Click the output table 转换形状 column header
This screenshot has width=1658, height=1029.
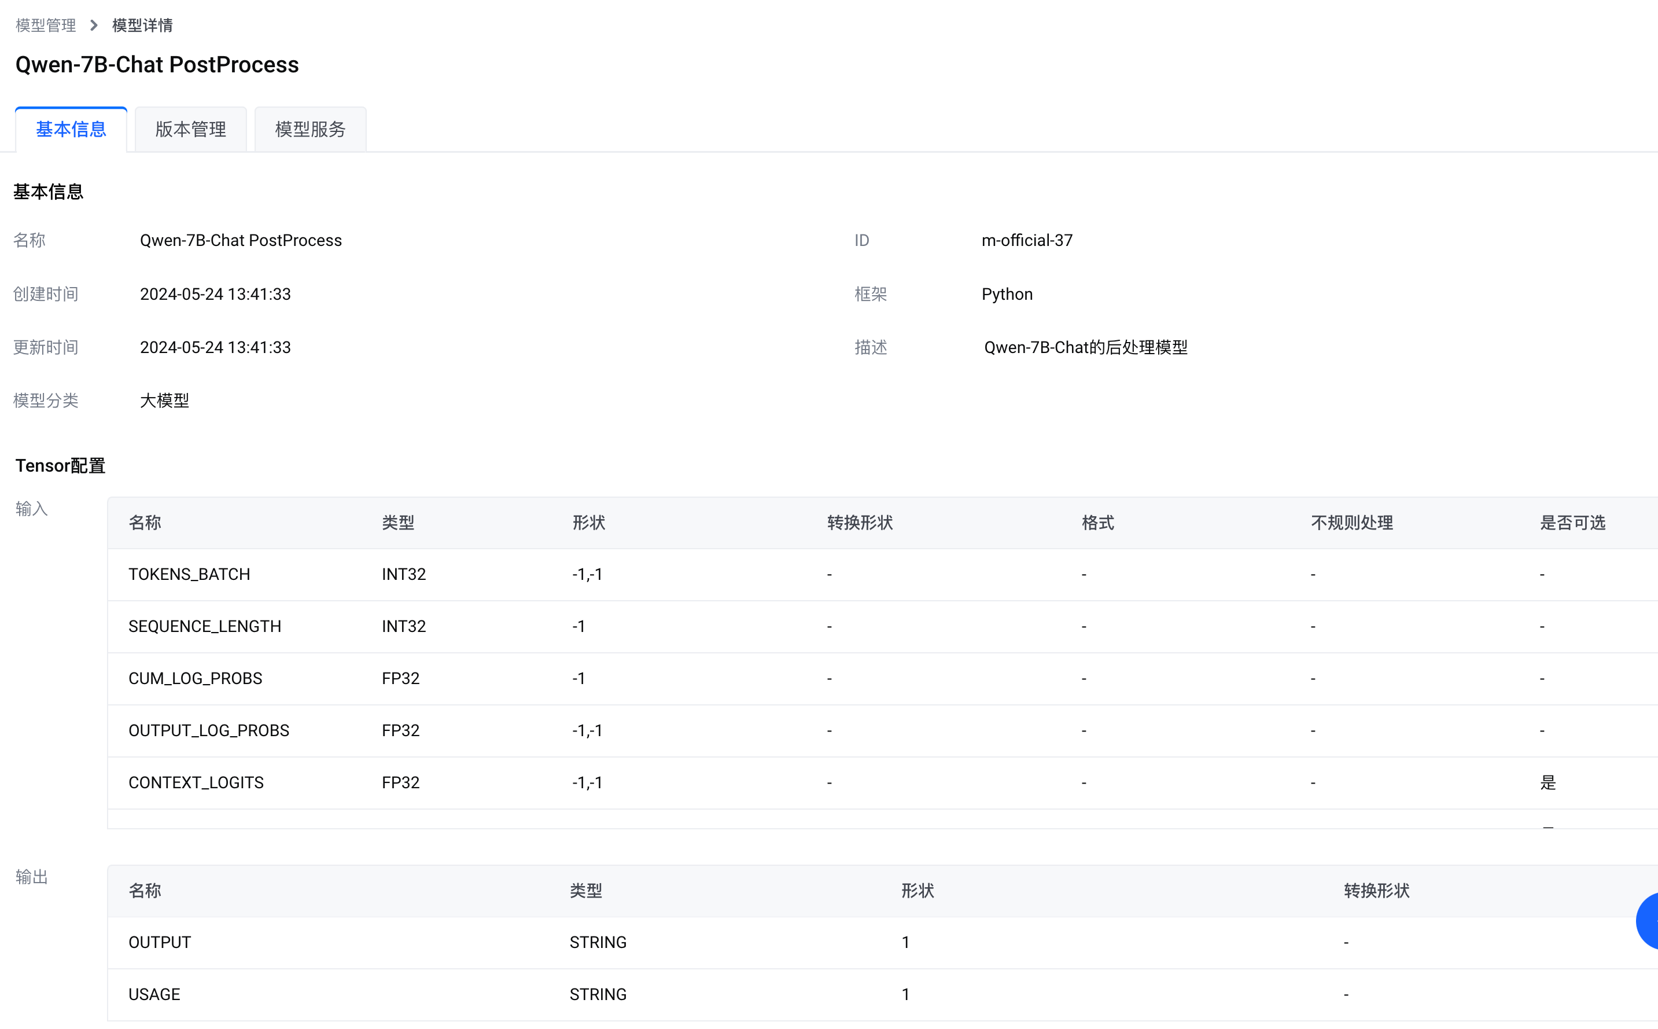(1376, 891)
